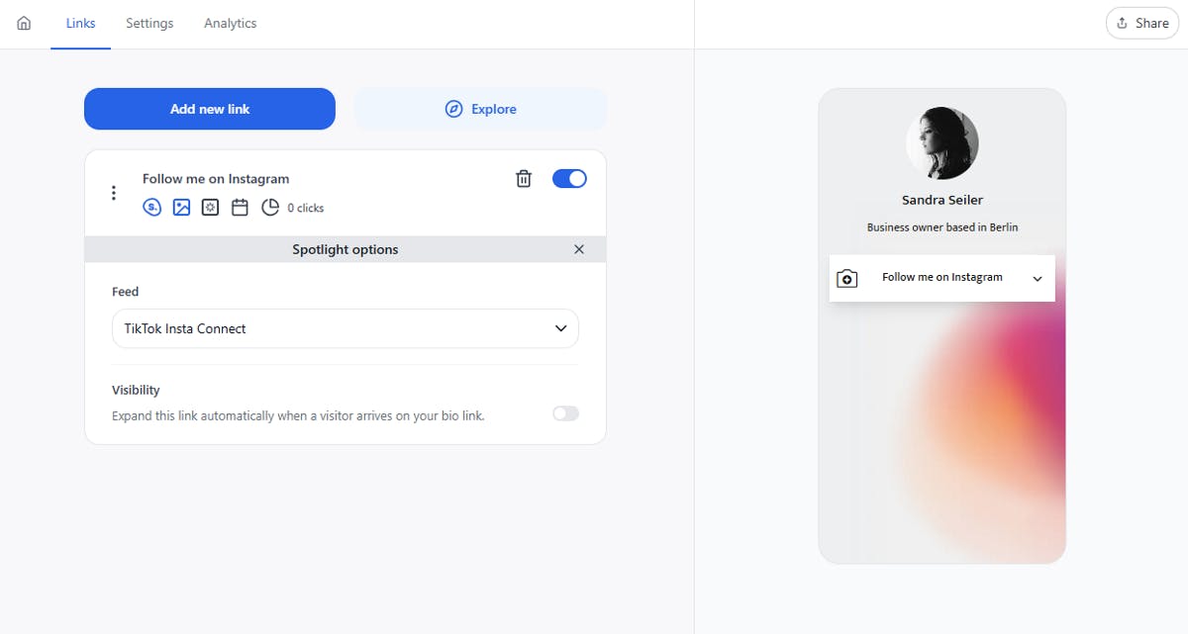This screenshot has width=1188, height=634.
Task: Click the circular S badge icon on the link
Action: coord(151,207)
